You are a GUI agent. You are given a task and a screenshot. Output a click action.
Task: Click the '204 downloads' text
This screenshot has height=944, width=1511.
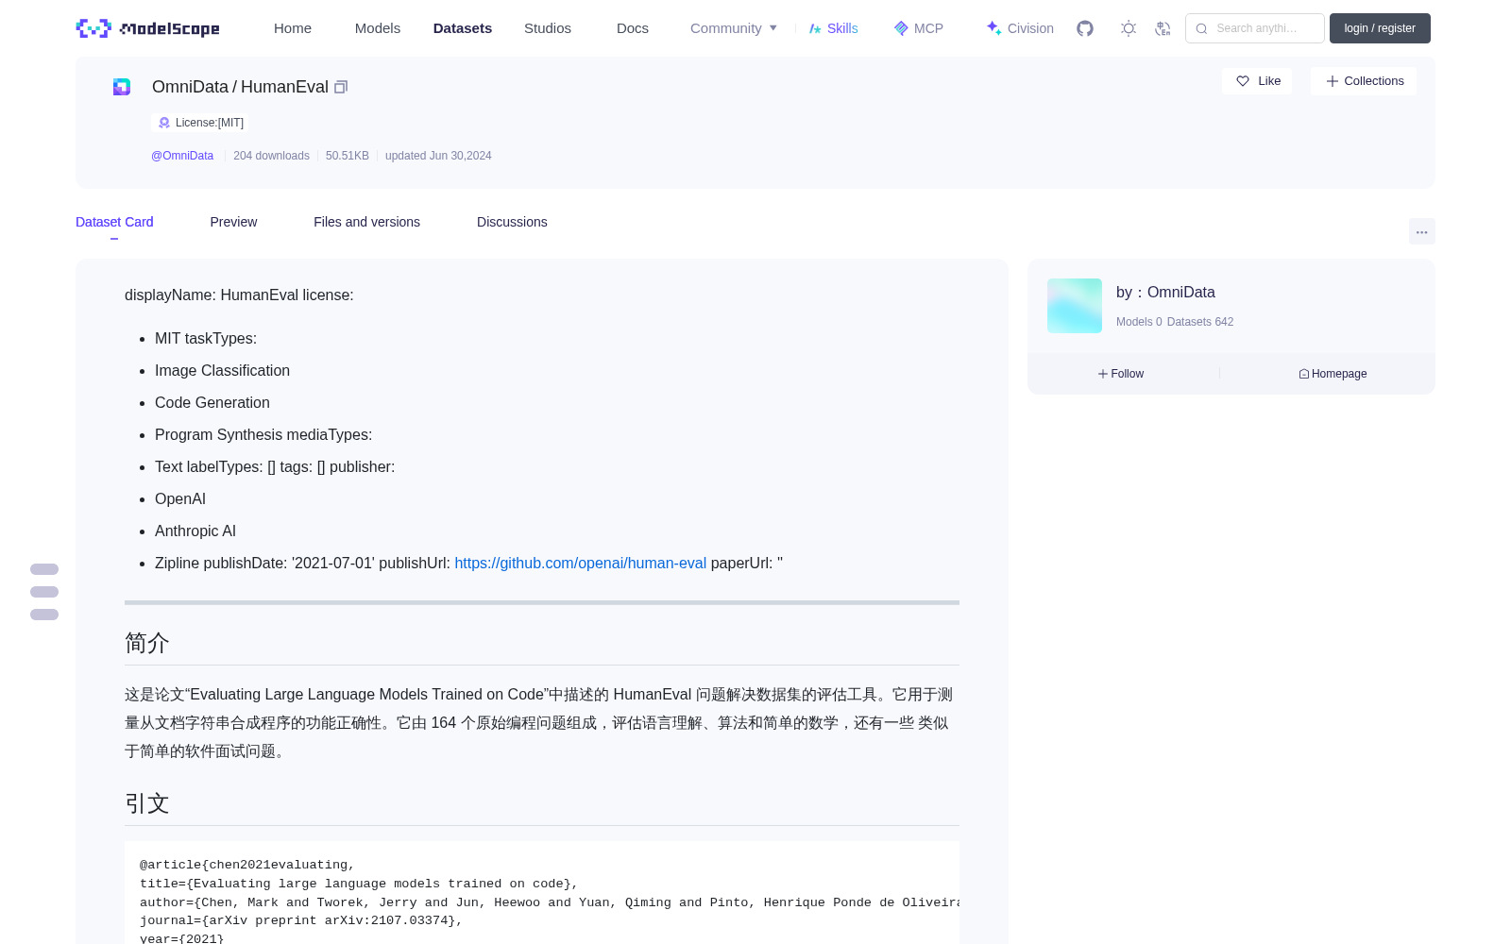271,156
